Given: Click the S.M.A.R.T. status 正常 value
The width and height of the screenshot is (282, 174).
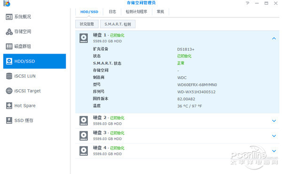Looking at the screenshot, I should tap(181, 63).
